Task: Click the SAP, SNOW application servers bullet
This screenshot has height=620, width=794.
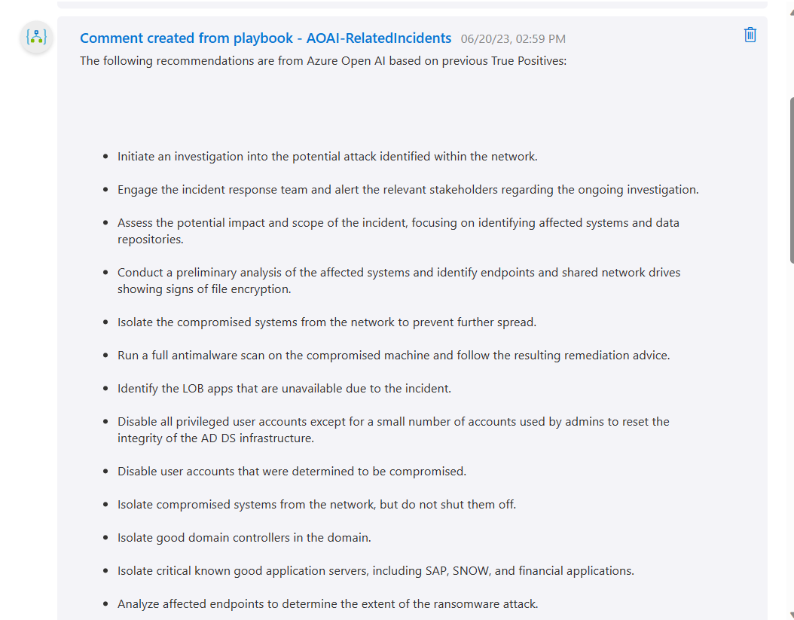Action: point(375,571)
